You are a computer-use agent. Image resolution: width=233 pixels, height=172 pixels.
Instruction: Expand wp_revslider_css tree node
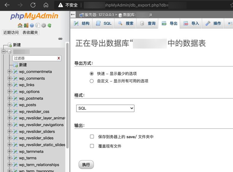[x=9, y=111]
